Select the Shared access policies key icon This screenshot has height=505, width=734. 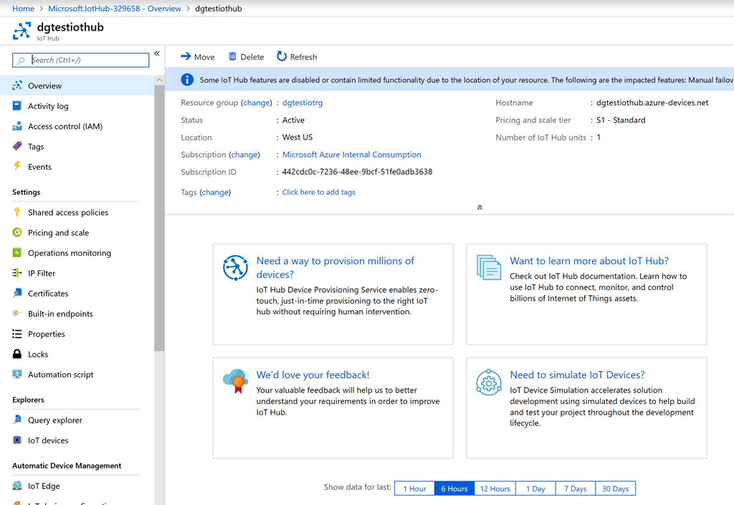pos(18,212)
